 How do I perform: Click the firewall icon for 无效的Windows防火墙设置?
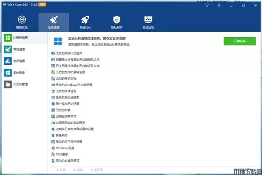coord(53,85)
